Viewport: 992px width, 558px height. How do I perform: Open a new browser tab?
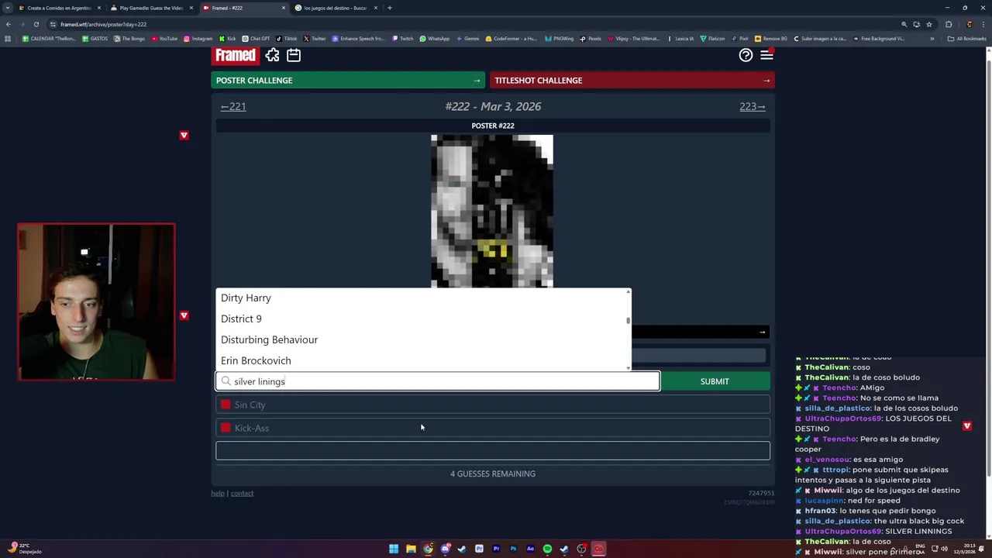pos(390,8)
